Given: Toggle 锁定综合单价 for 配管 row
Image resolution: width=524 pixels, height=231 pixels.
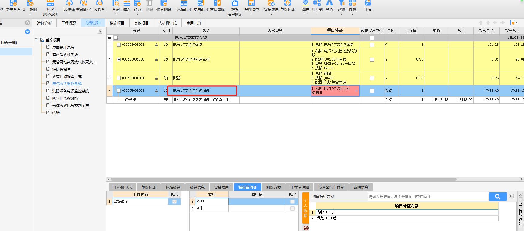Looking at the screenshot, I should tap(372, 78).
